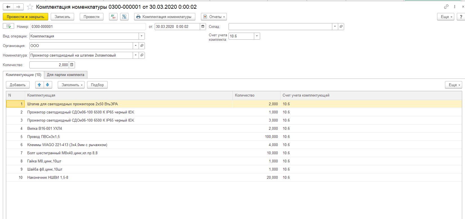Select row Клеммы WAGO 221-413
465x219 pixels.
(x=234, y=145)
